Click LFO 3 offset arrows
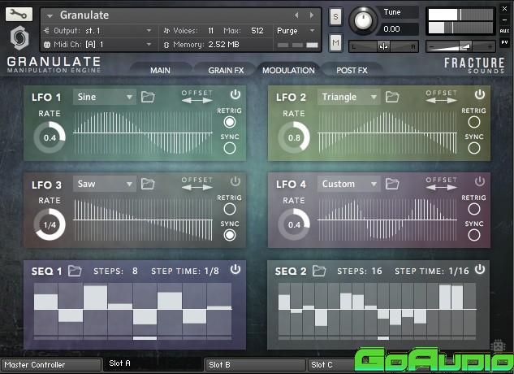The width and height of the screenshot is (514, 374). pos(197,187)
